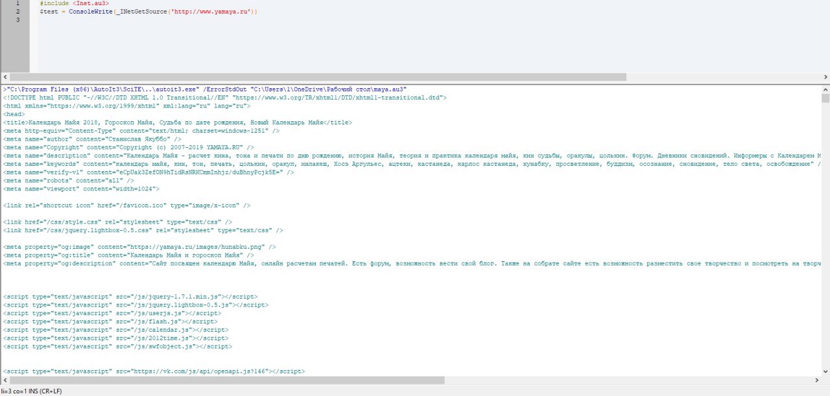Click the shortcut icon /favicon.ico link line

(x=127, y=205)
